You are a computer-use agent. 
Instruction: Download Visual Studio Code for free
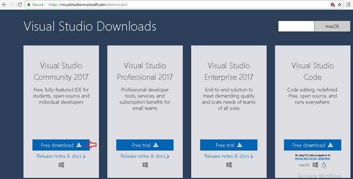[x=313, y=145]
